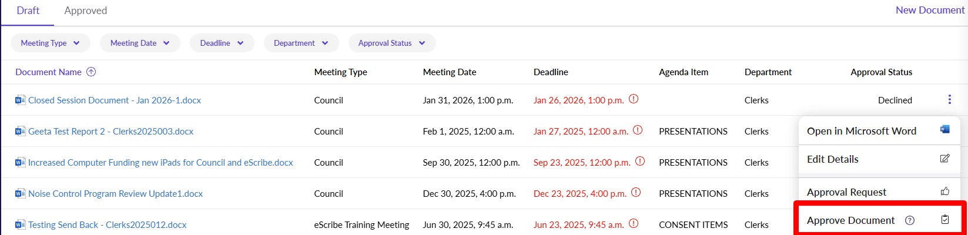Click the sort arrow icon next to Document Name
The width and height of the screenshot is (968, 235).
91,72
